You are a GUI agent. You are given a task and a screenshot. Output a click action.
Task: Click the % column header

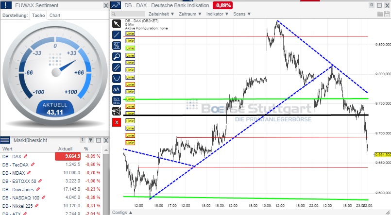86,149
